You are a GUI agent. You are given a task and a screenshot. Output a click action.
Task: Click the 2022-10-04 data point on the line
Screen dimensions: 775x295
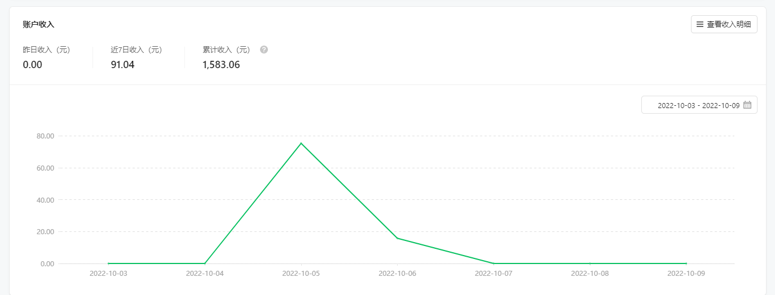pos(205,263)
